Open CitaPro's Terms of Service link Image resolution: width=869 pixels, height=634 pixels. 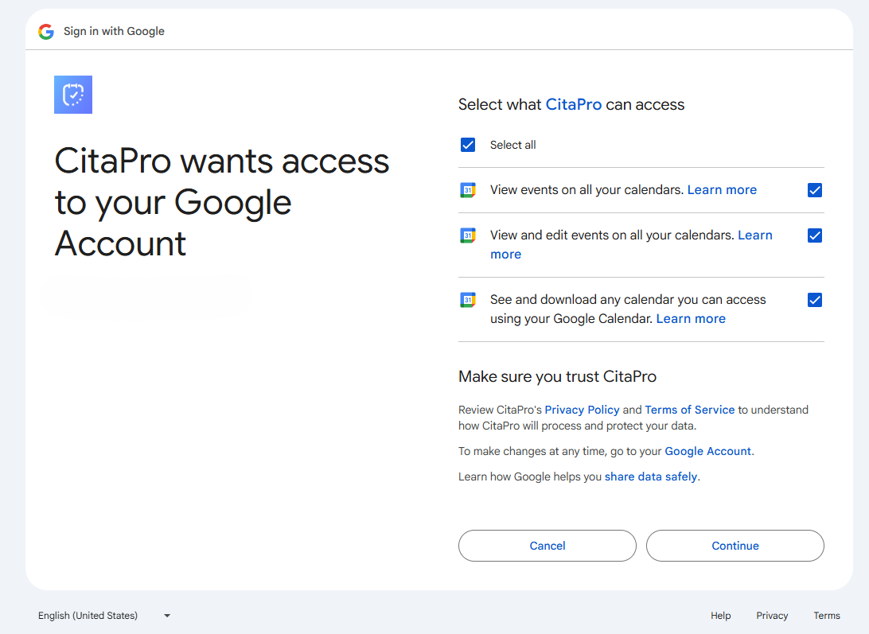(689, 410)
